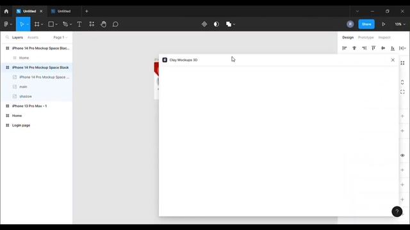Switch to the Layers tab

pyautogui.click(x=17, y=38)
